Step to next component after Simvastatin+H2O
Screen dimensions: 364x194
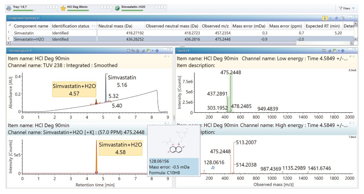164,7
